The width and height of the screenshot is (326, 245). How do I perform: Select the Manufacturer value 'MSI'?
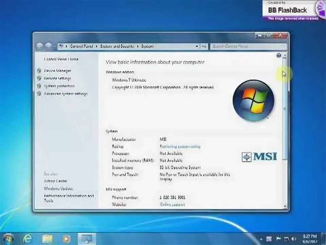[x=163, y=139]
